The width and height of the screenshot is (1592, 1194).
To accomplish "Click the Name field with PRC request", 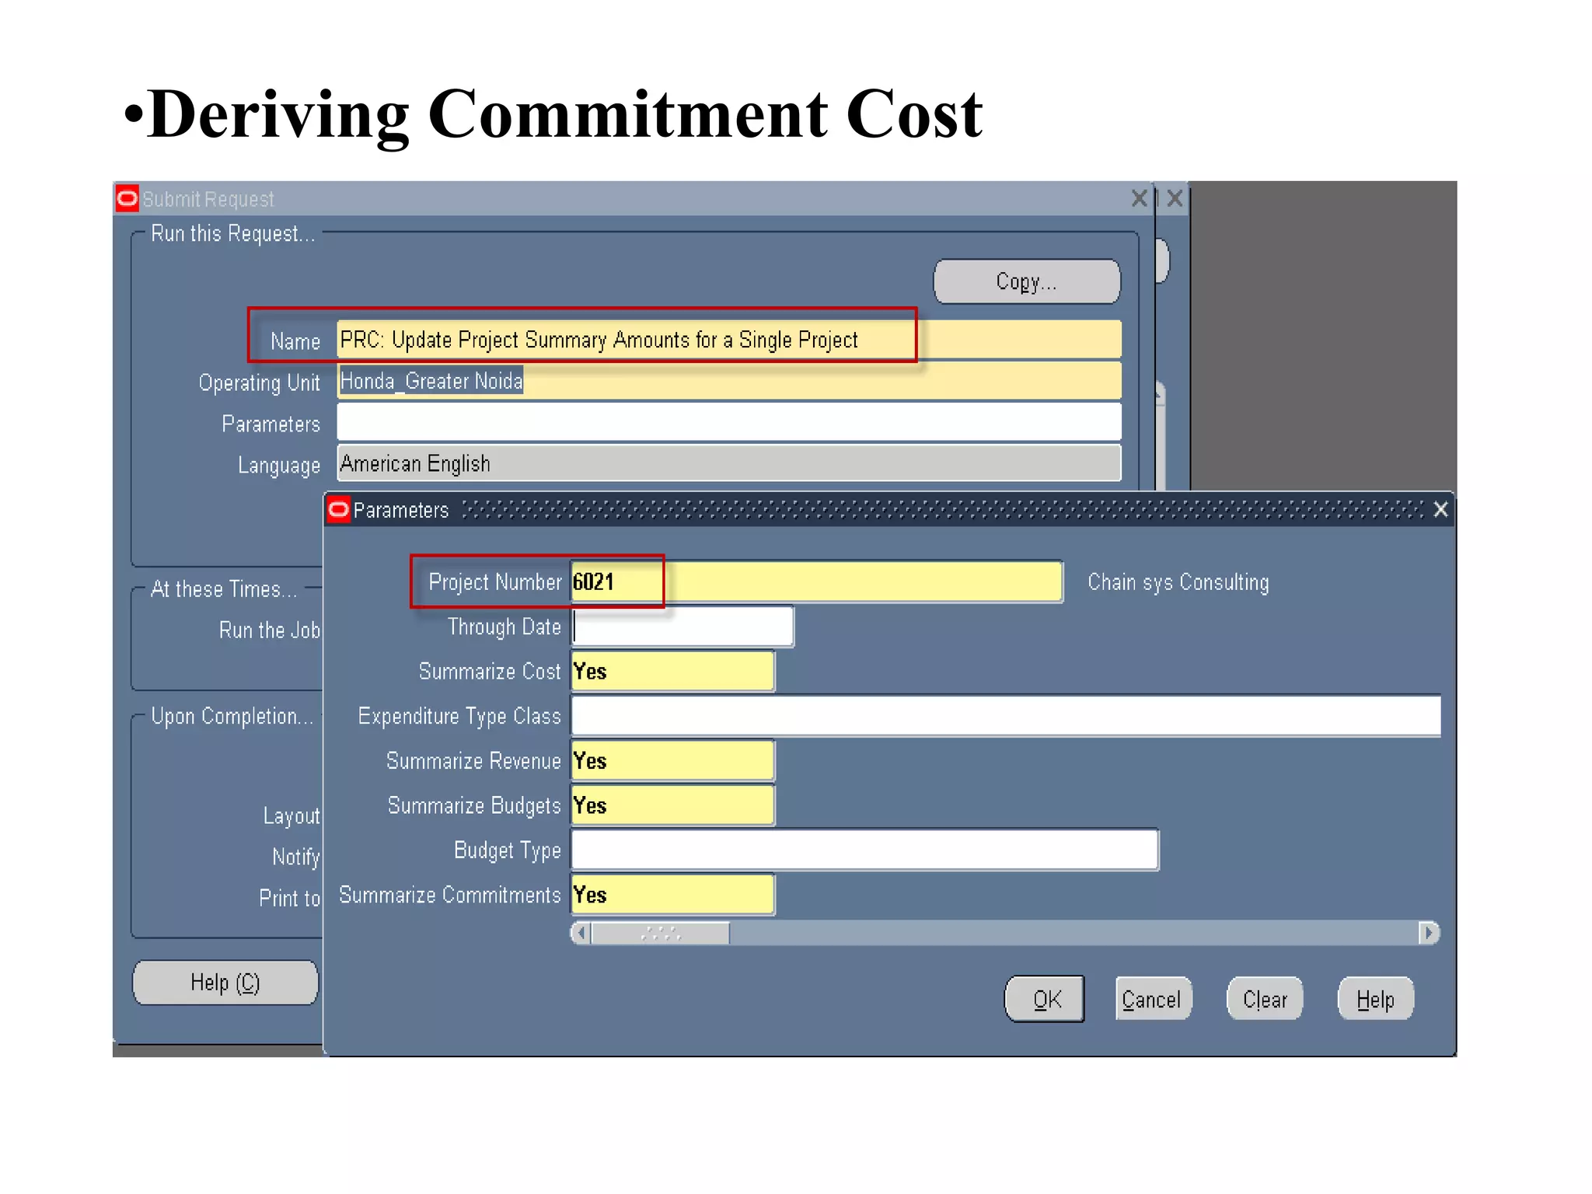I will [x=729, y=340].
